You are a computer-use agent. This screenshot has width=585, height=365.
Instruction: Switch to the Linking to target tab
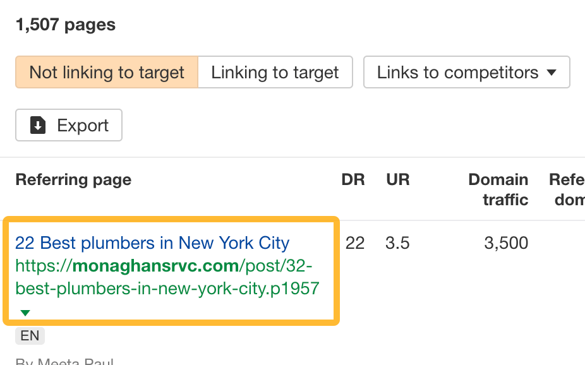275,72
